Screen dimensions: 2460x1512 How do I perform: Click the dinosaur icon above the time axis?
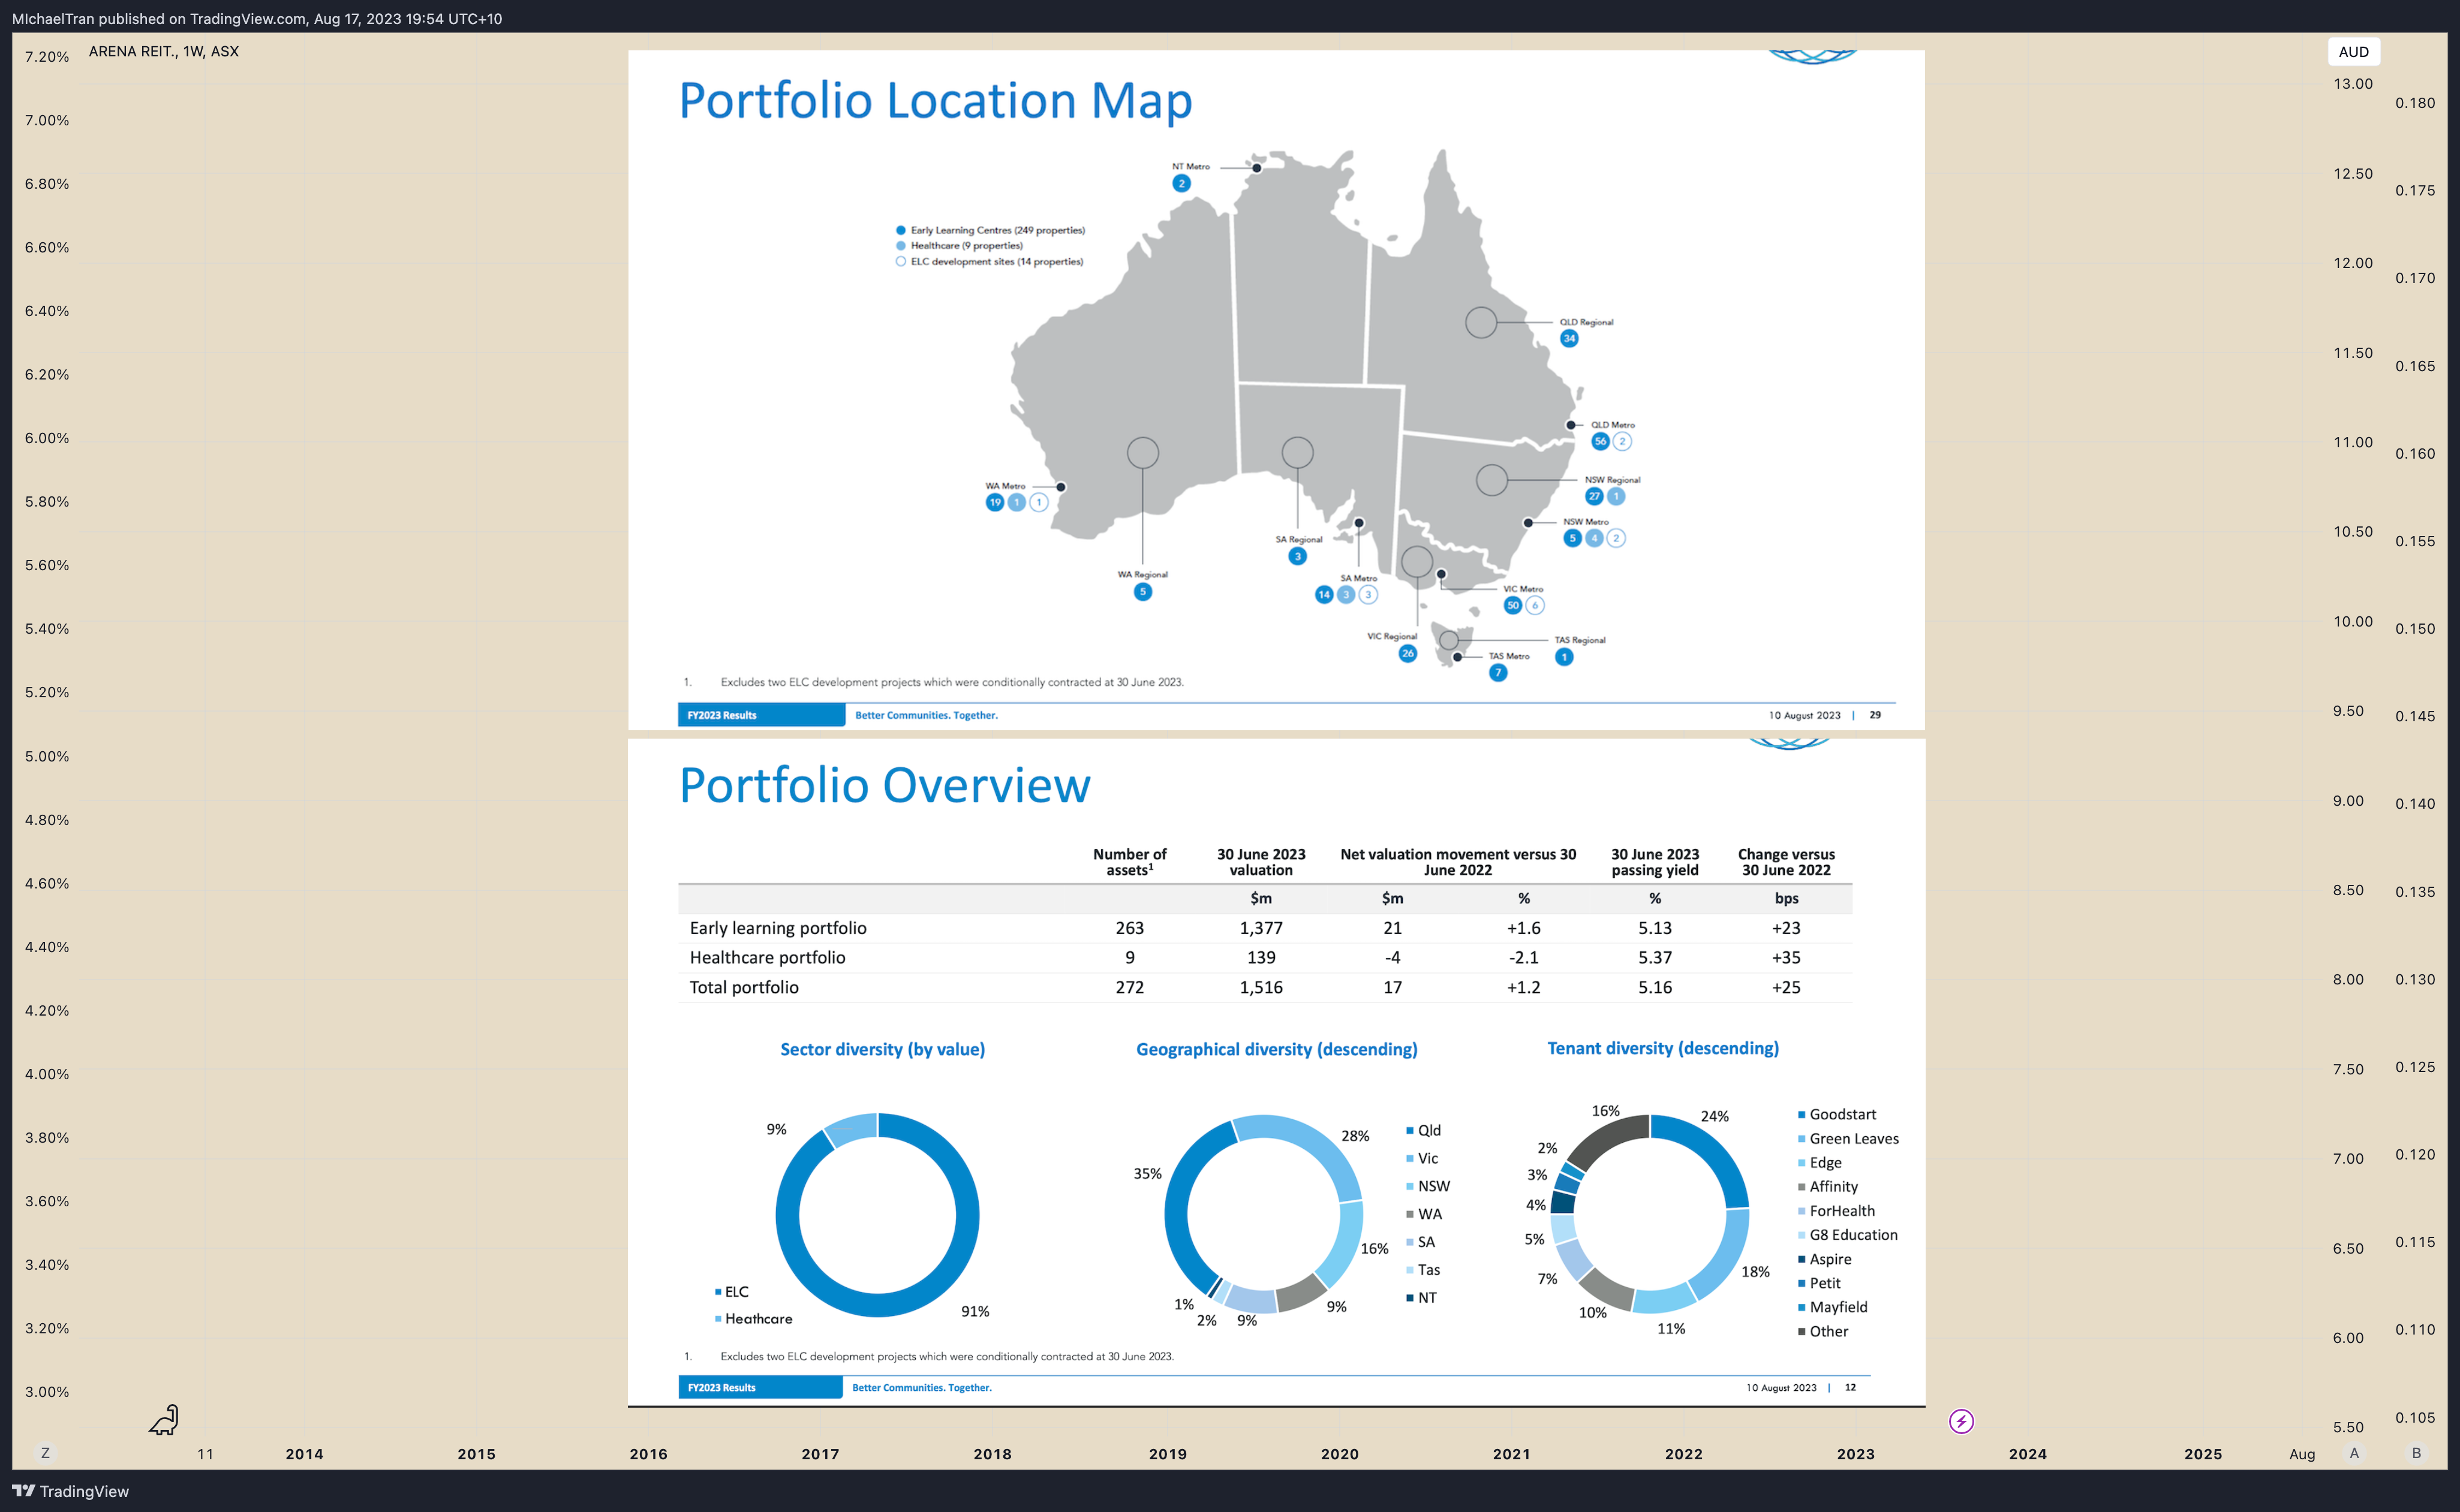[164, 1420]
